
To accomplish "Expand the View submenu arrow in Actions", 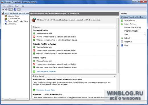I will point(145,34).
